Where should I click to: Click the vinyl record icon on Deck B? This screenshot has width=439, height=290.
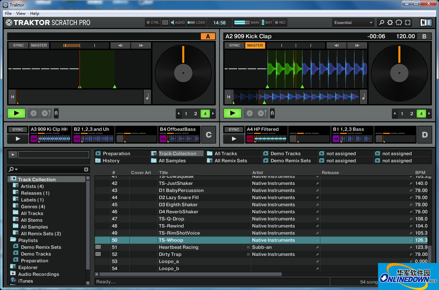coord(250,113)
